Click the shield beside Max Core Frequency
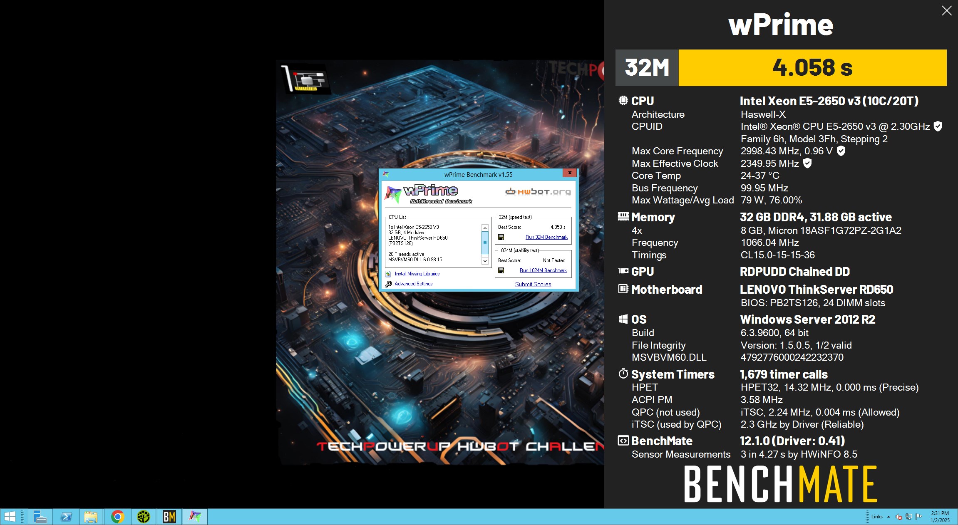The width and height of the screenshot is (958, 525). pos(841,151)
